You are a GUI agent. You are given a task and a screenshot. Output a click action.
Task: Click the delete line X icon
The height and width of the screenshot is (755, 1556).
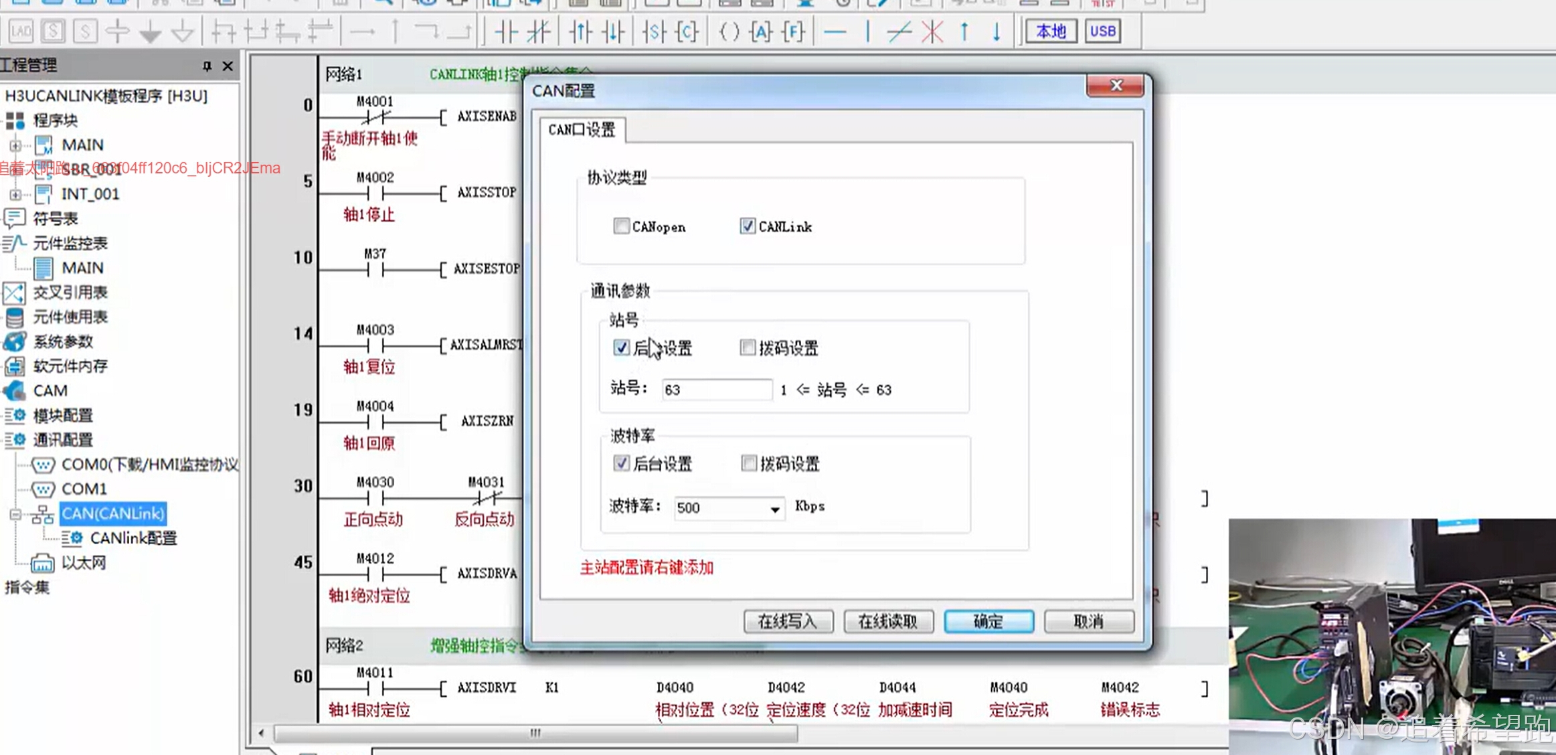932,31
